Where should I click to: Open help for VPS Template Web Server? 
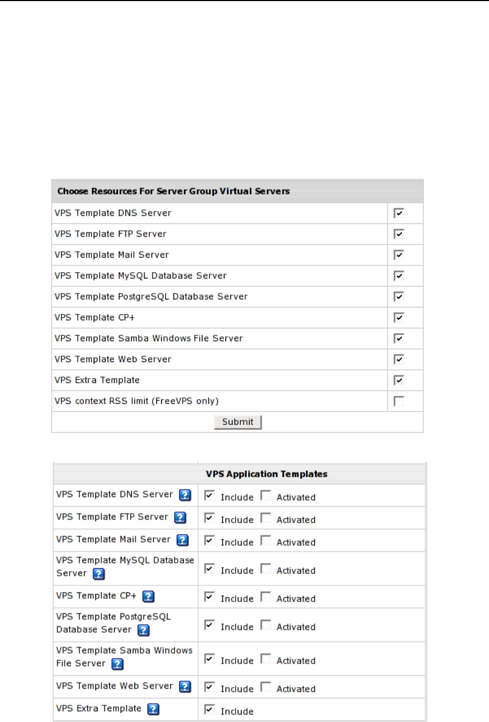pyautogui.click(x=185, y=687)
